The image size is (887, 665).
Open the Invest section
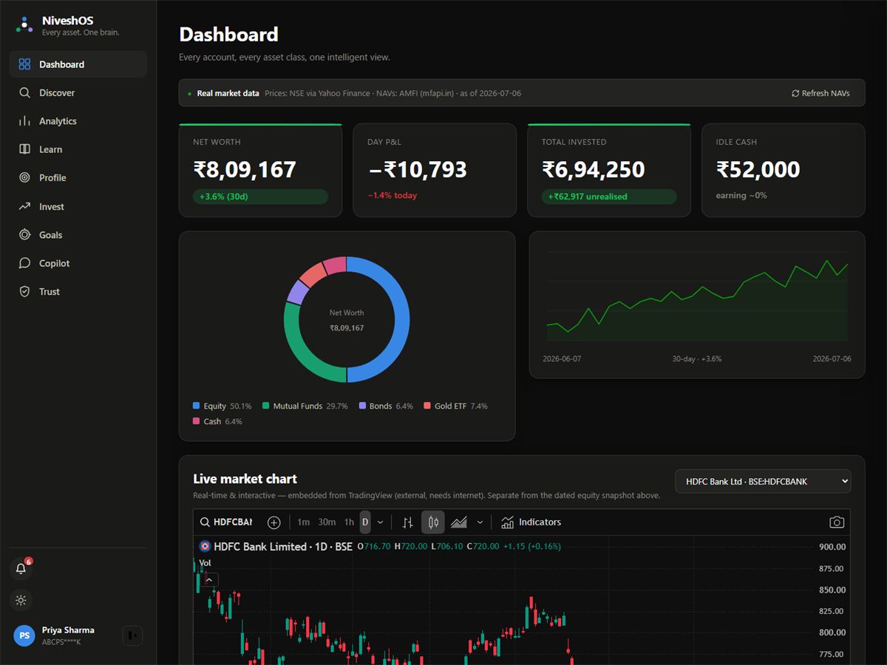(x=78, y=207)
